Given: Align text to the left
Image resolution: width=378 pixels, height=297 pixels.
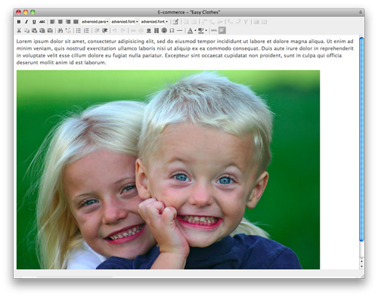Looking at the screenshot, I should [52, 22].
